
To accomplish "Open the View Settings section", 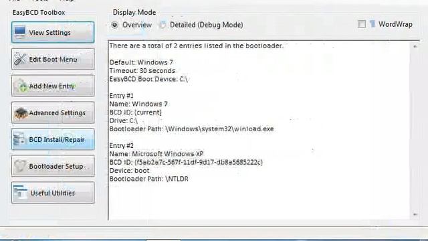I will coord(53,33).
